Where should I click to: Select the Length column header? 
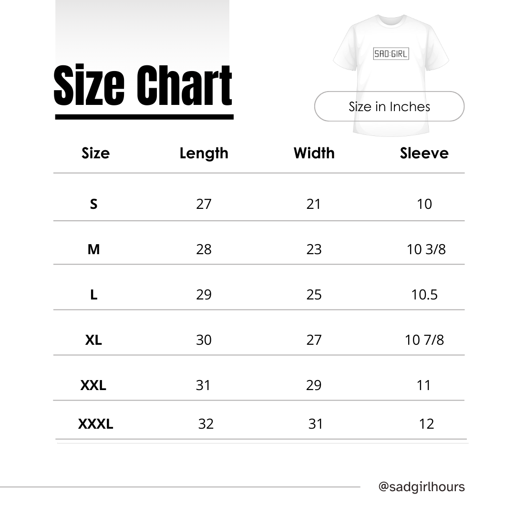204,153
